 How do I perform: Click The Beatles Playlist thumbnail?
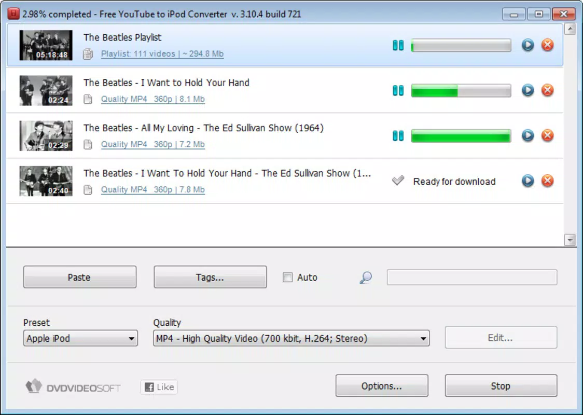[x=46, y=45]
